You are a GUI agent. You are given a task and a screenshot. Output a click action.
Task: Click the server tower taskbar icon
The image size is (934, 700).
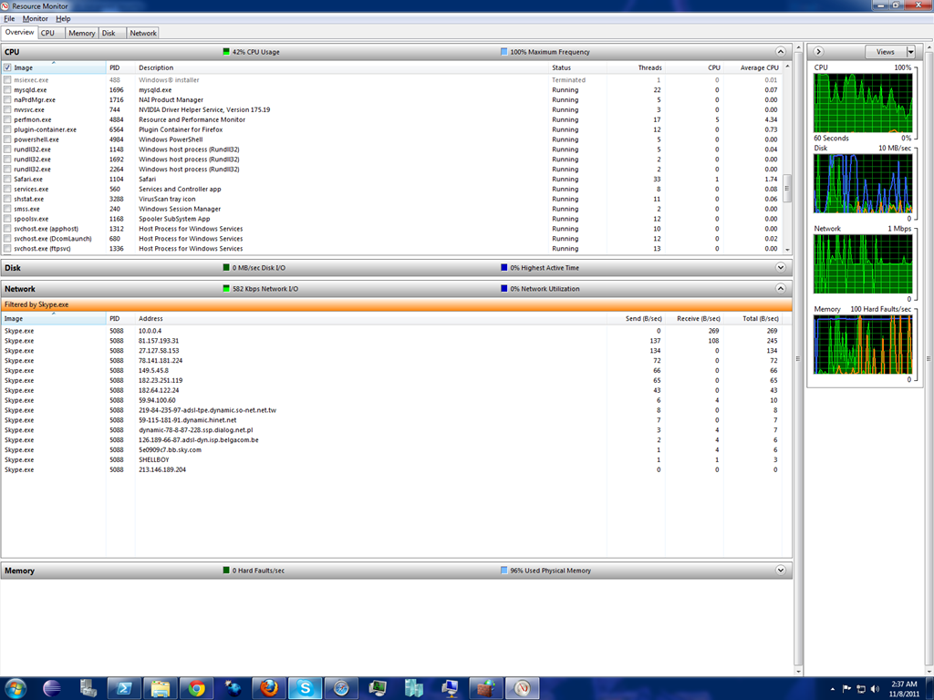88,689
